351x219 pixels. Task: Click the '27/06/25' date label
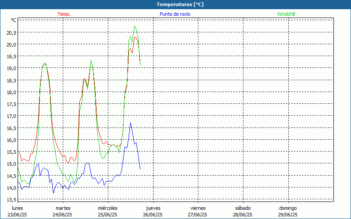(197, 215)
